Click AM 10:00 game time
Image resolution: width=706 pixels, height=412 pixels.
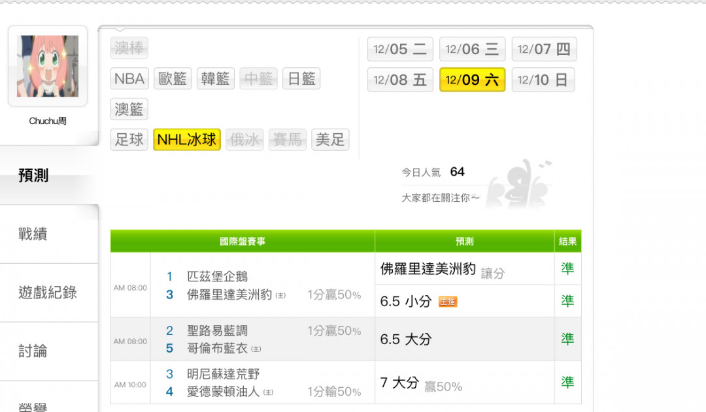tap(130, 385)
